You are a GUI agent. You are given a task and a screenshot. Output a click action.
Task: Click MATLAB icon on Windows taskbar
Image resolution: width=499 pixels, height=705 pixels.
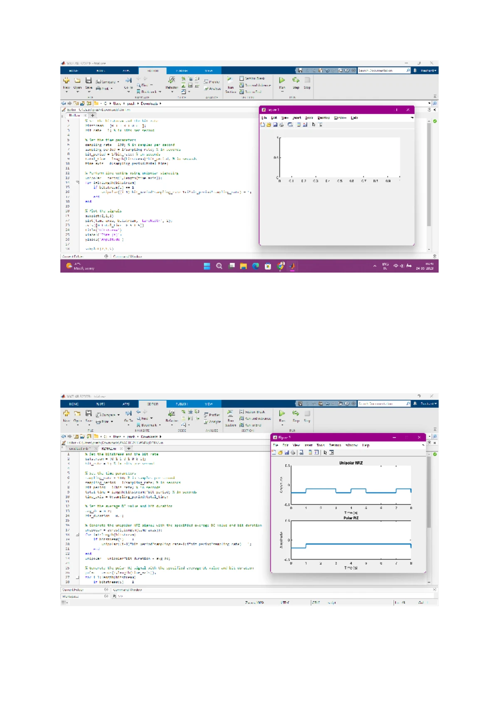coord(292,266)
